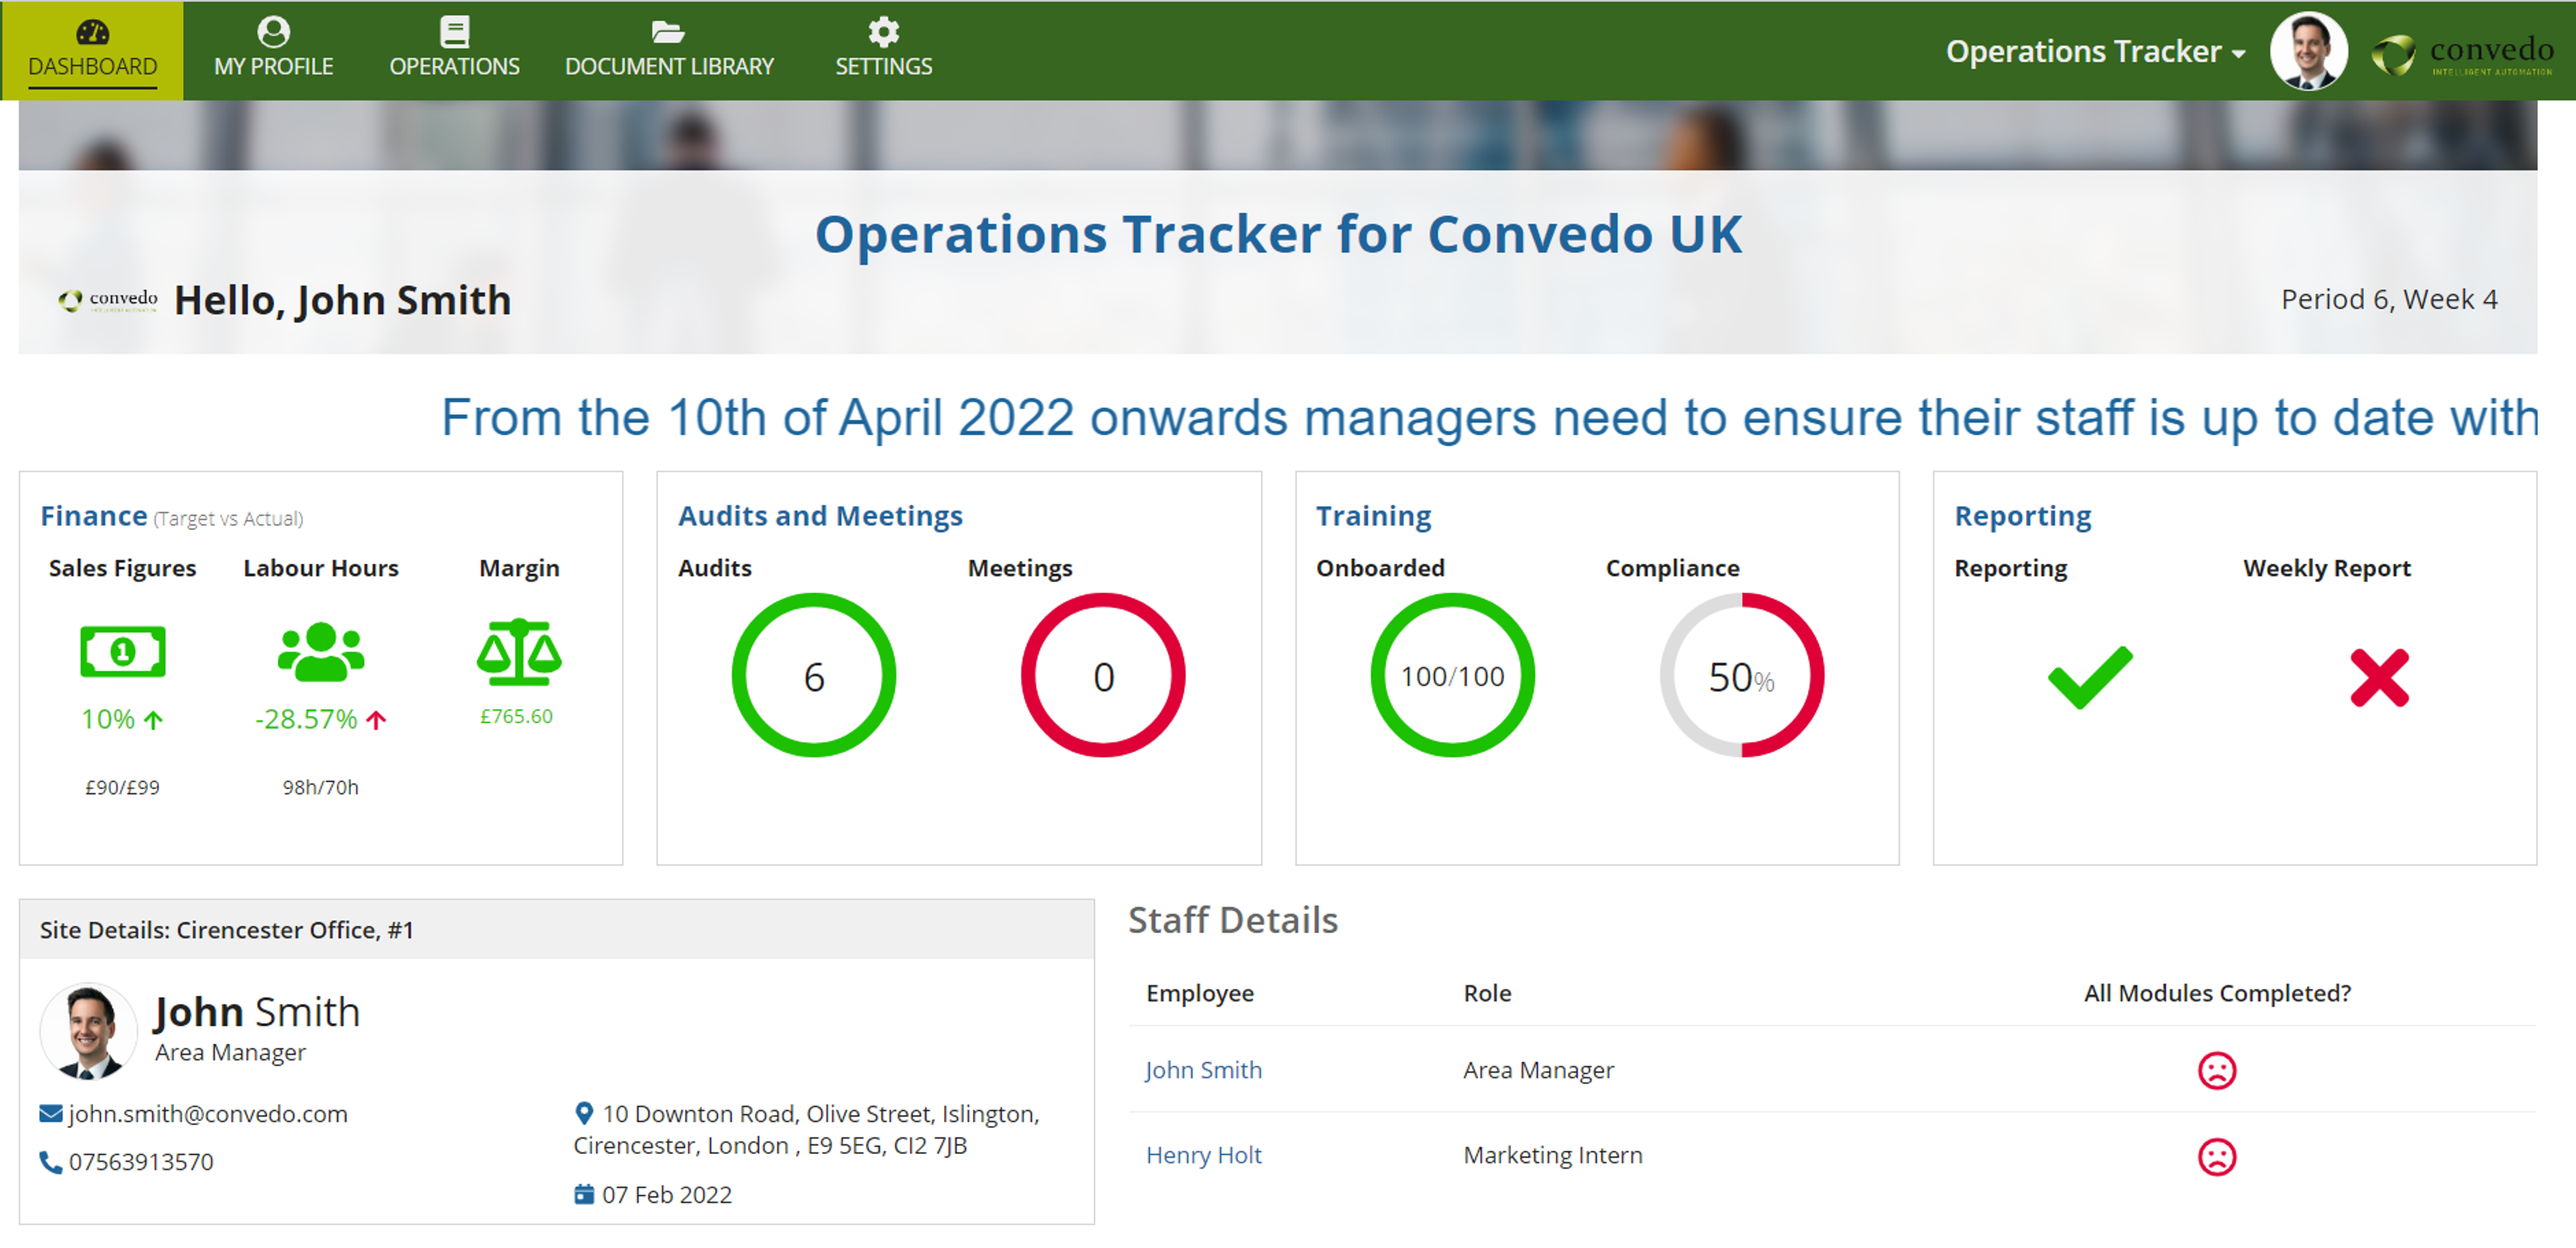Click the red Weekly Report cross
The image size is (2576, 1248).
[x=2379, y=678]
